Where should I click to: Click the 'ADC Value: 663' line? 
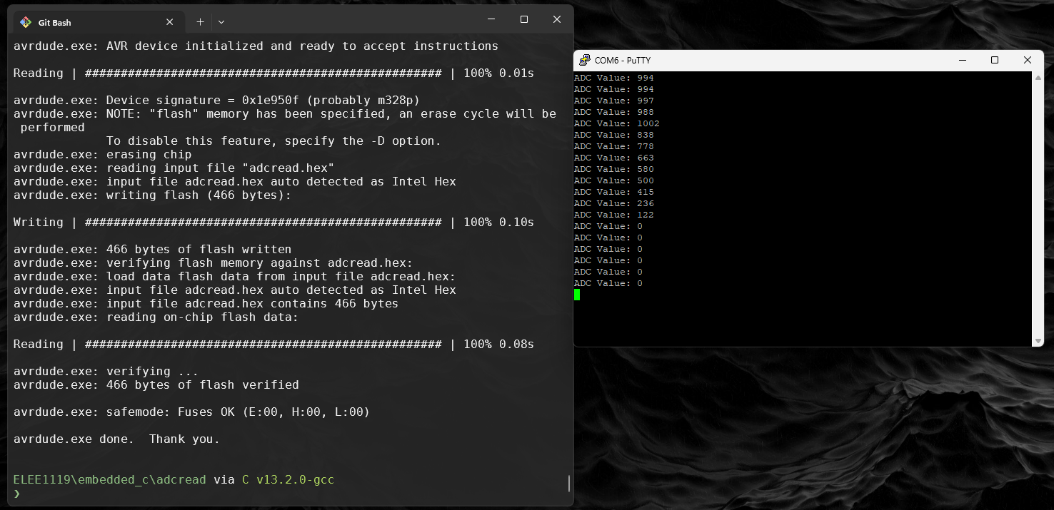pos(614,158)
